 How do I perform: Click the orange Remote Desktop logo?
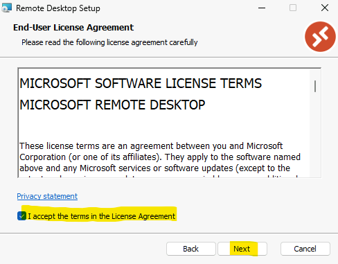320,37
